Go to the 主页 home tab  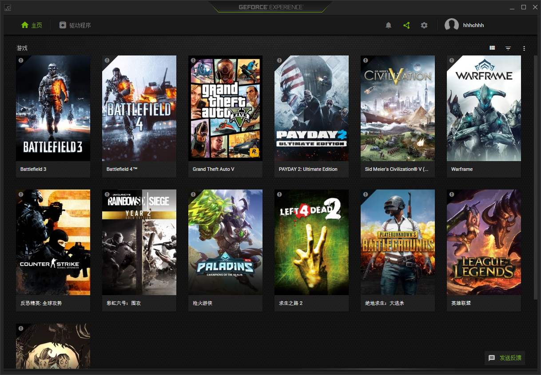coord(32,25)
